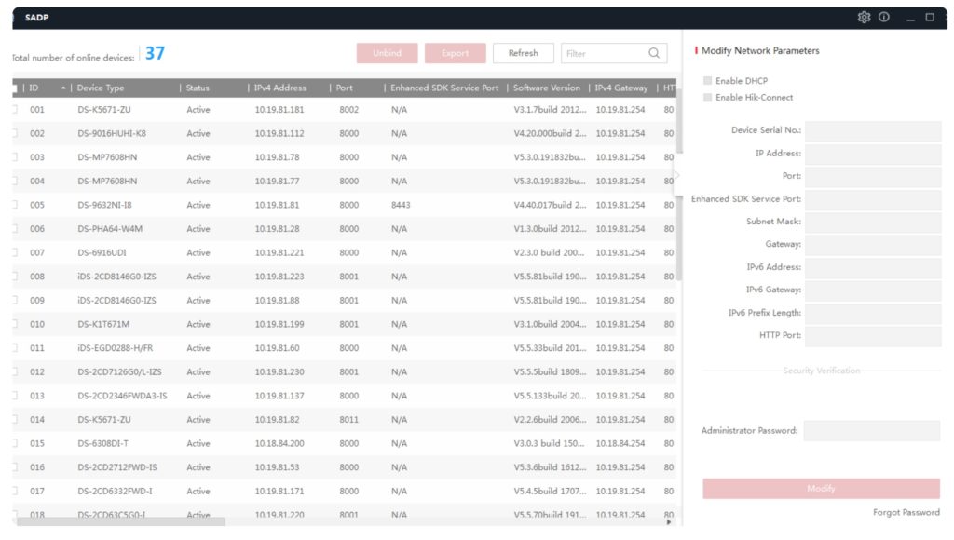Viewport: 954px width, 540px height.
Task: Select all devices with header checkbox
Action: point(13,87)
